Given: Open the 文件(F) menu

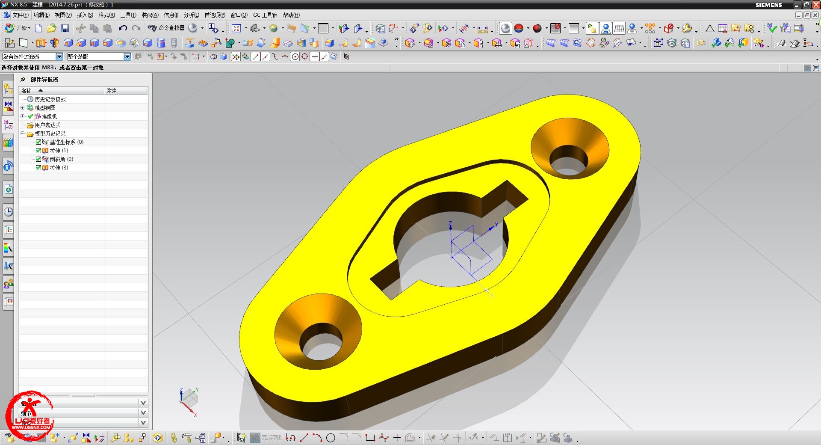Looking at the screenshot, I should [20, 15].
